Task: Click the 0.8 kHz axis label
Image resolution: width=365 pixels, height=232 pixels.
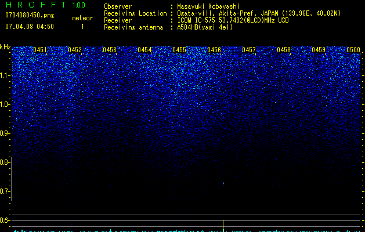Action: [x=4, y=162]
